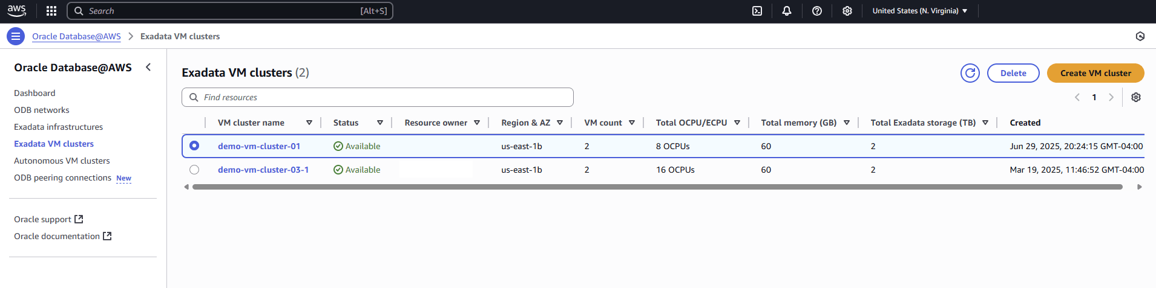Click the scrollbar right arrow

(1140, 187)
